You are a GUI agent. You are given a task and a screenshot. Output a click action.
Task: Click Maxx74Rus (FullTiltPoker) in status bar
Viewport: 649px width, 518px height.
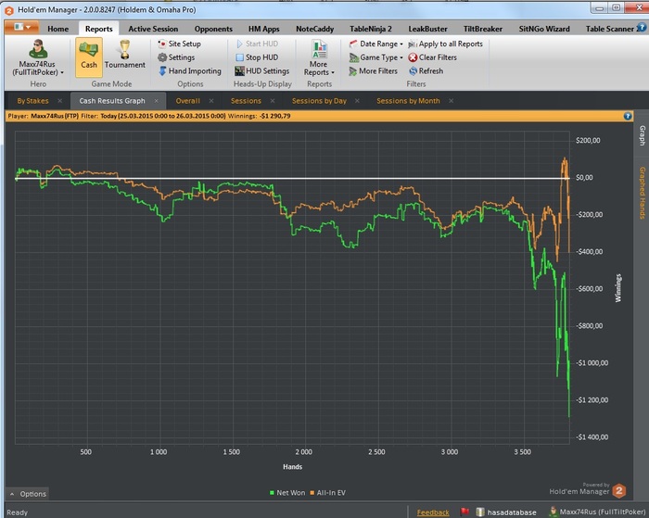coord(596,512)
